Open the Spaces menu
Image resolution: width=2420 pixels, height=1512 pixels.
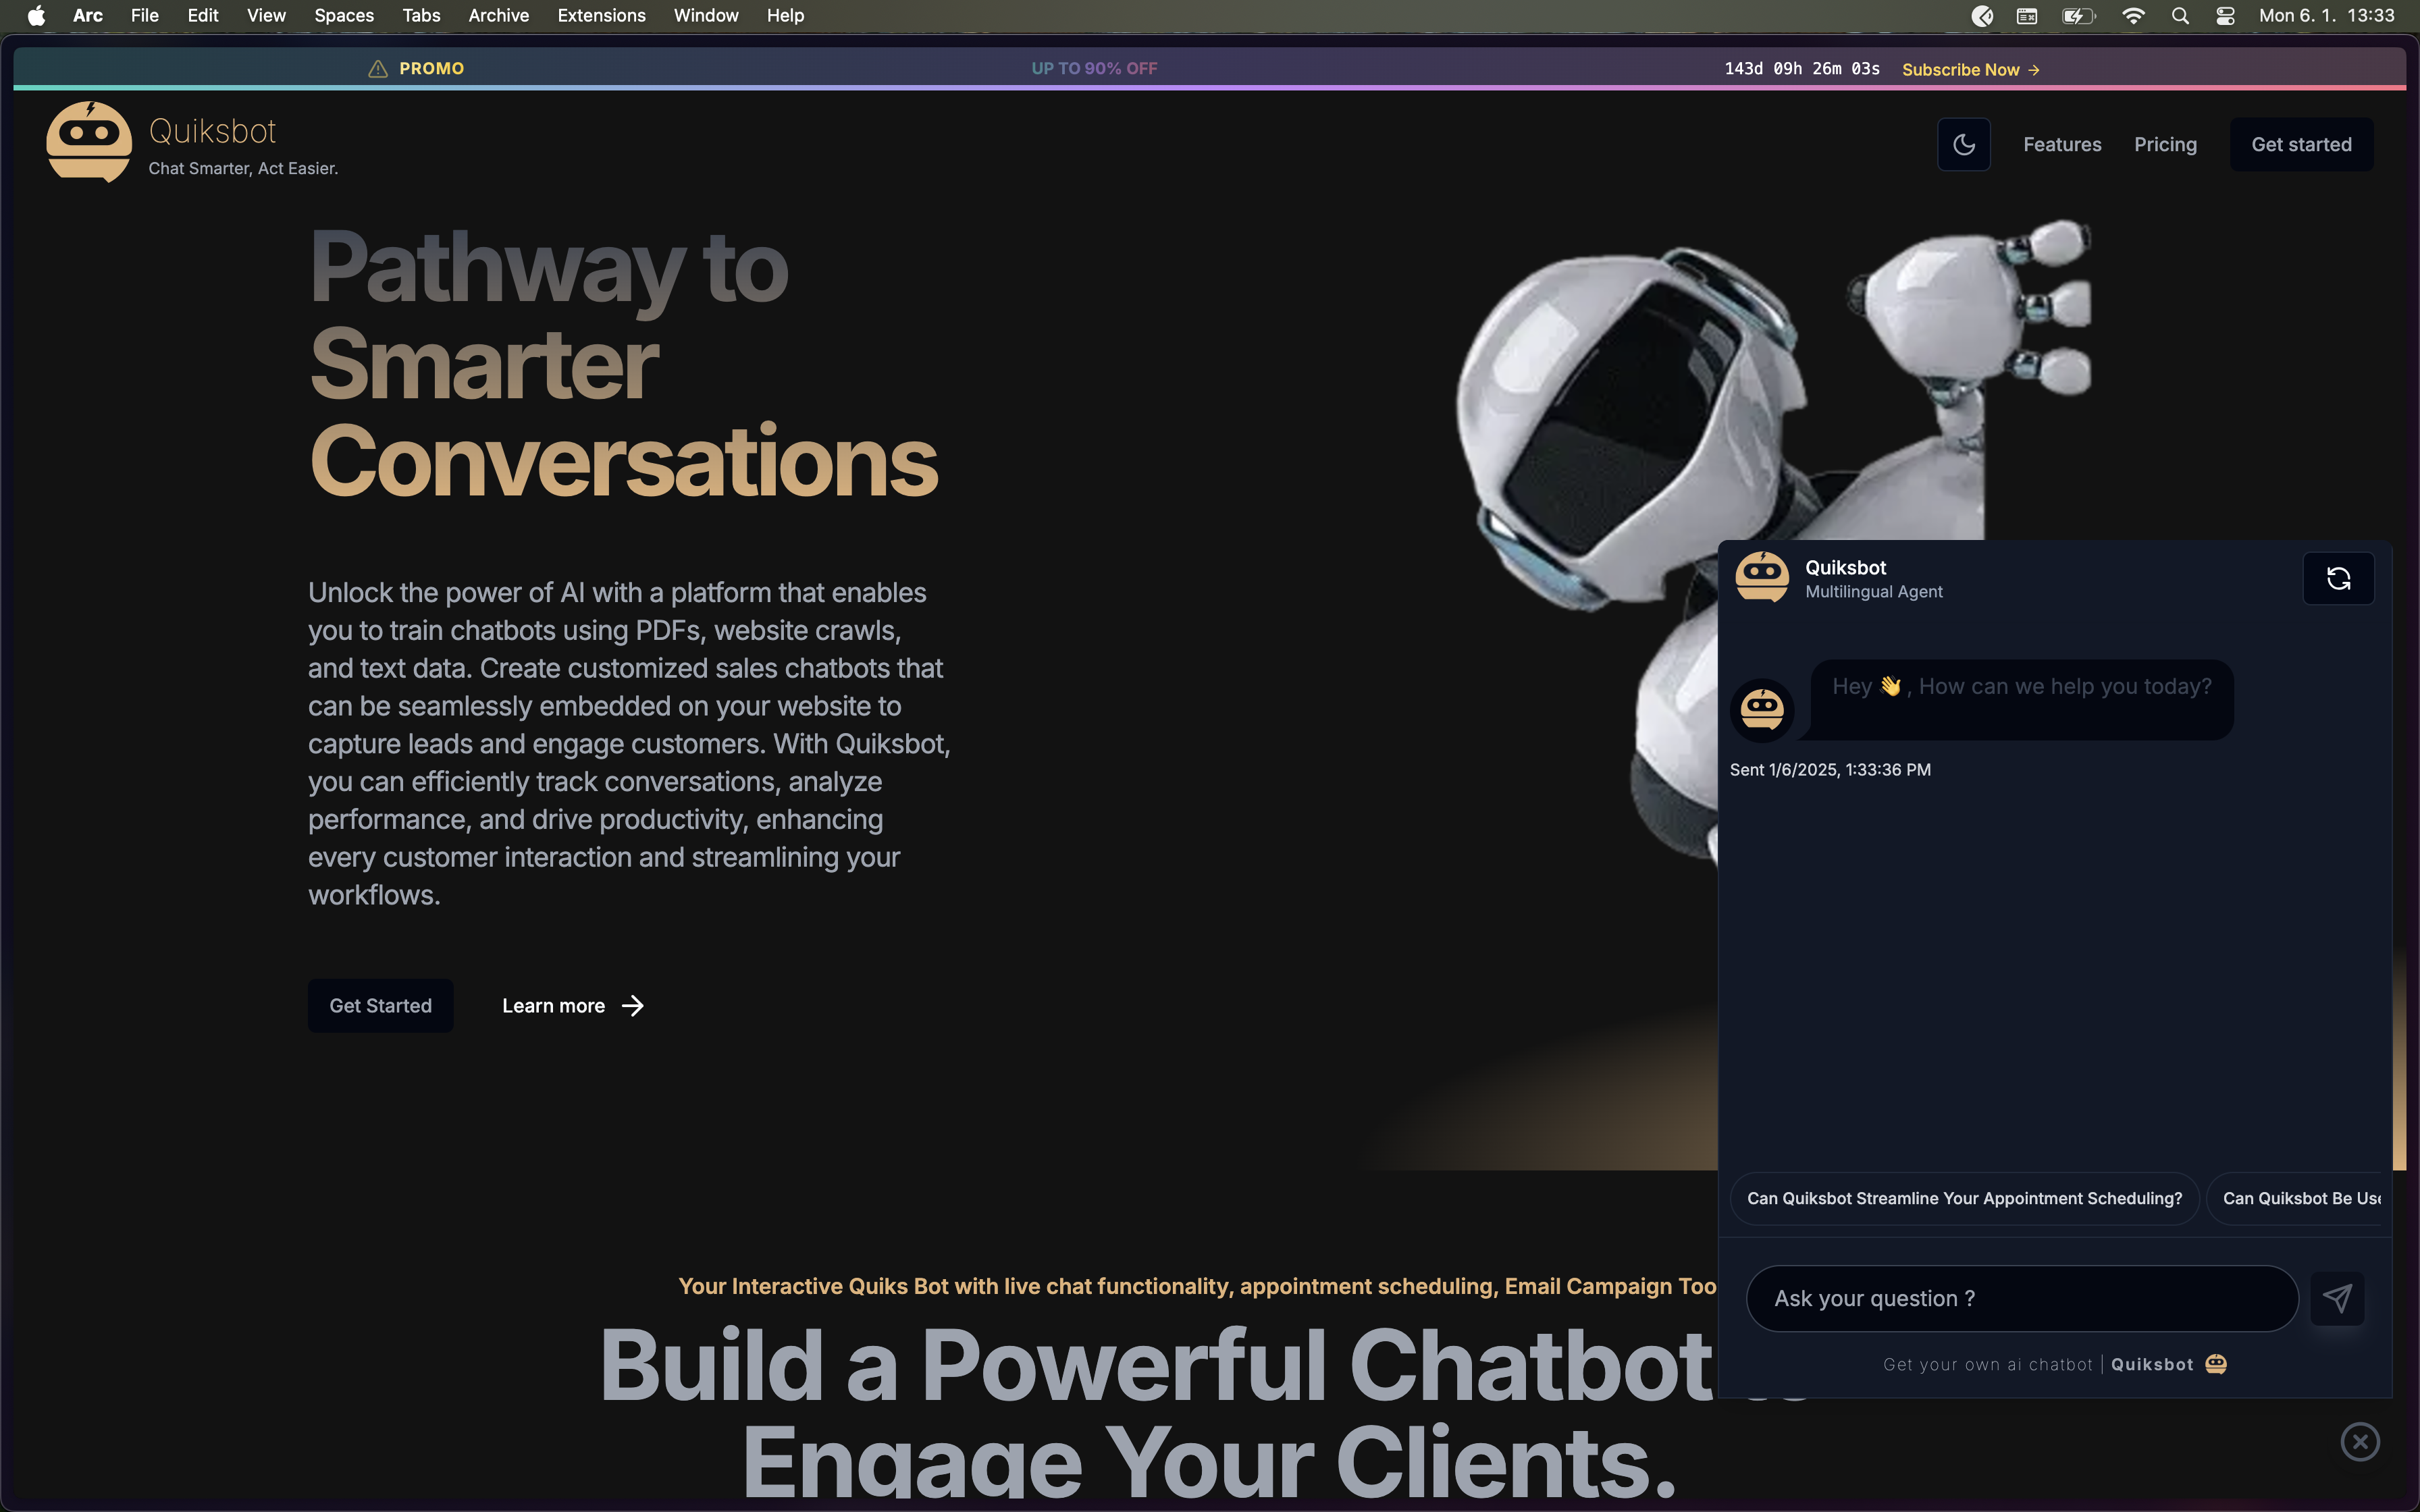(x=344, y=16)
